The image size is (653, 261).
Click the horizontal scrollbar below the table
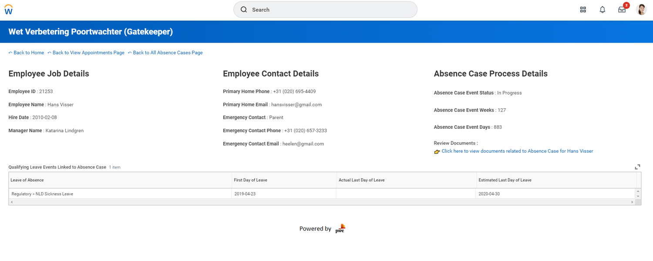322,201
